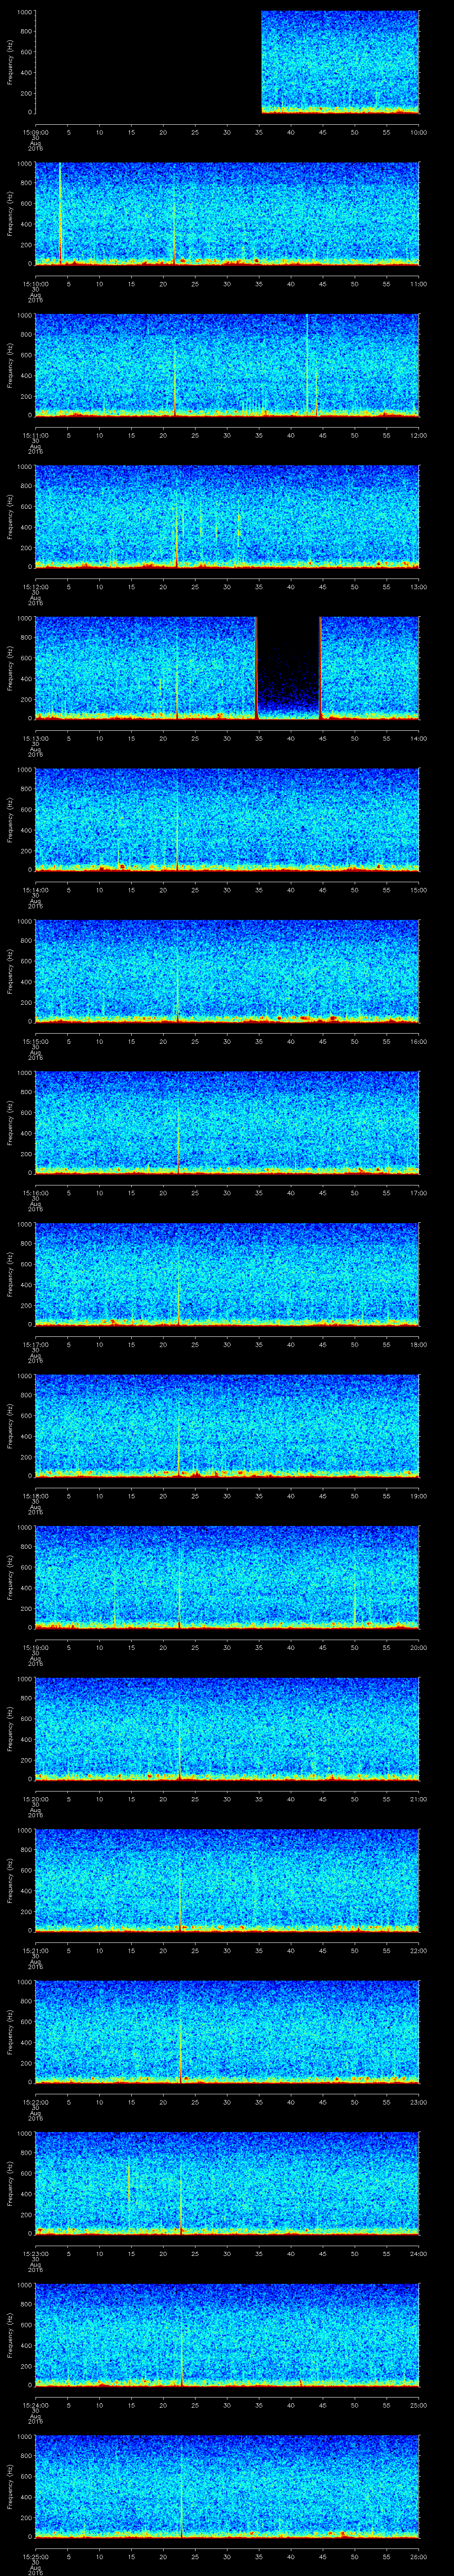The height and width of the screenshot is (2576, 454).
Task: Click the second 45 tick label under 15:13:00 panel
Action: [x=322, y=739]
